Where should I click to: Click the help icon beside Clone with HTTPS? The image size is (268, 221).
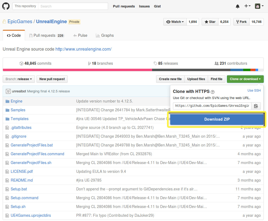213,92
